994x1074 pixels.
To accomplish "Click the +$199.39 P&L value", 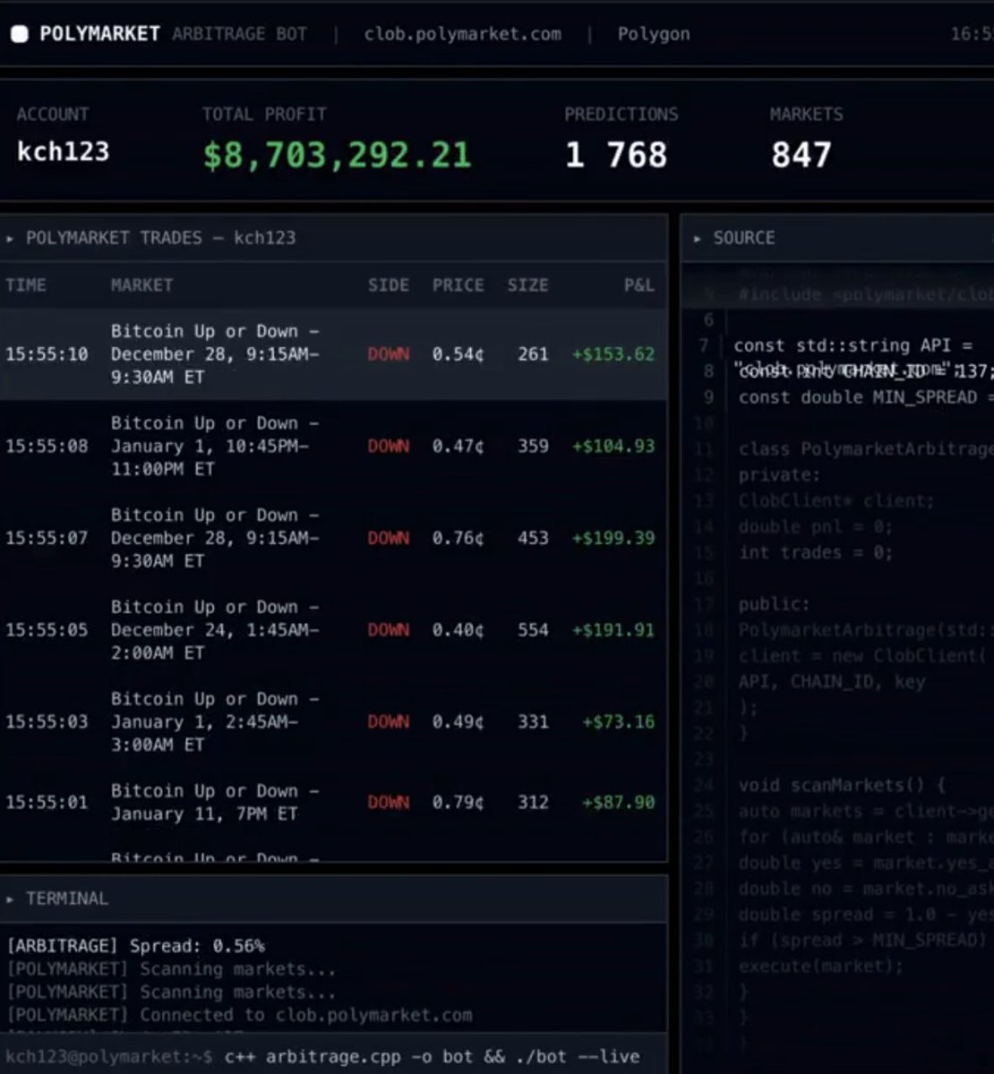I will click(x=613, y=538).
